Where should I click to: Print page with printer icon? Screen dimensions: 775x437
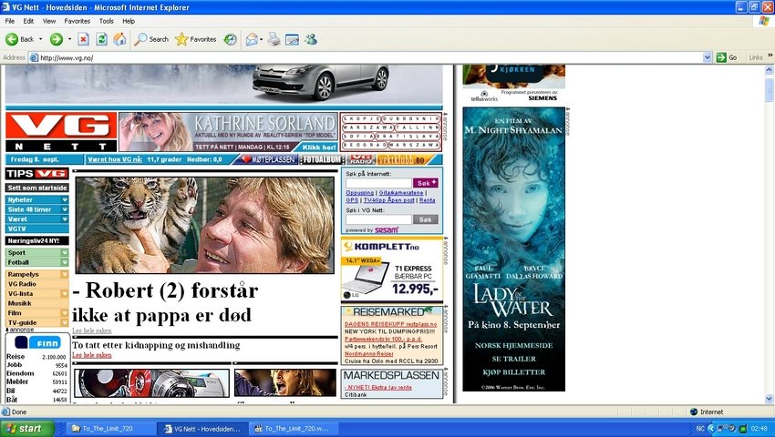click(x=274, y=39)
